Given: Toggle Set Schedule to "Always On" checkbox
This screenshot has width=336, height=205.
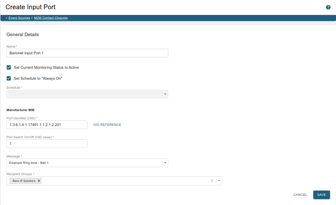Looking at the screenshot, I should click(x=9, y=78).
